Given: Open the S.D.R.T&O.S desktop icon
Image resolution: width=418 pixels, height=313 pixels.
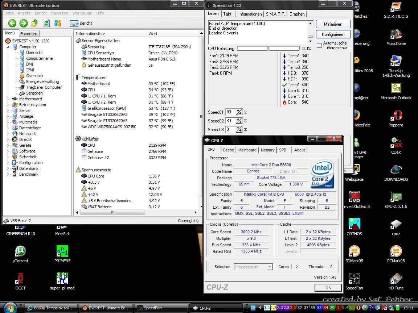Looking at the screenshot, I should point(396,9).
